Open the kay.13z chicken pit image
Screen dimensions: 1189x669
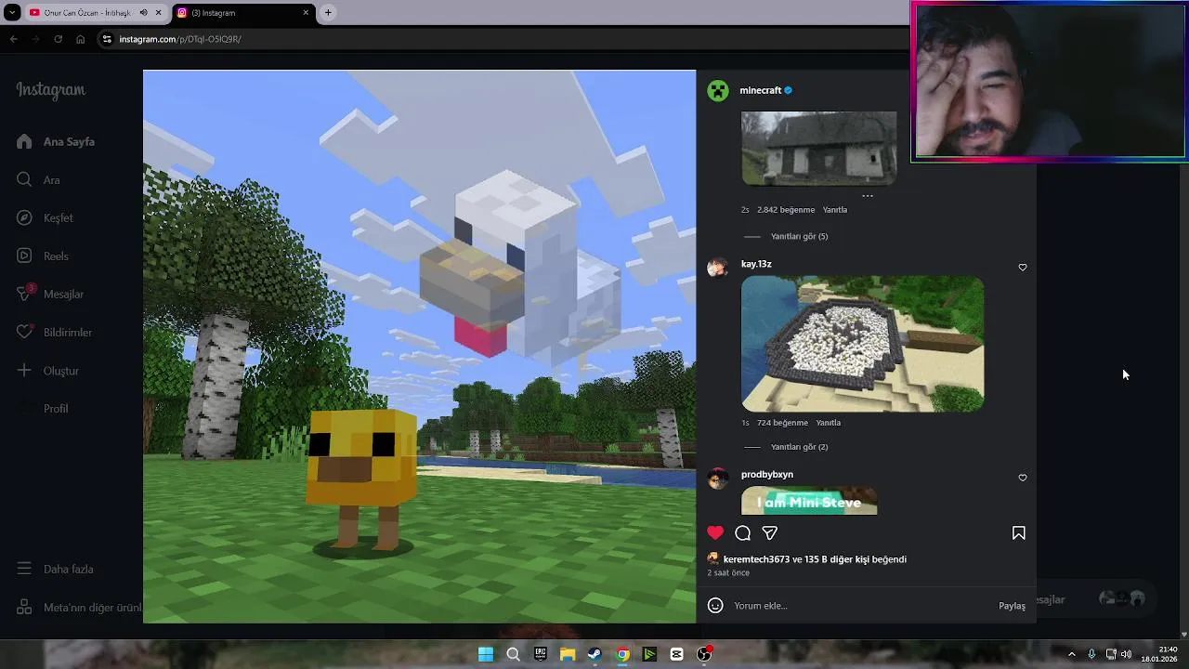click(x=862, y=344)
